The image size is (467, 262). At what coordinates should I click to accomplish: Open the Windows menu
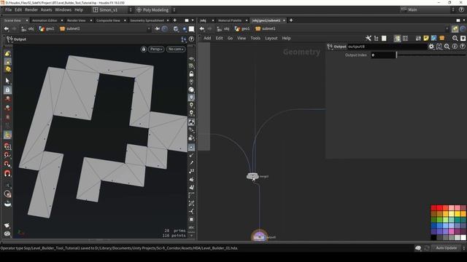pos(63,9)
